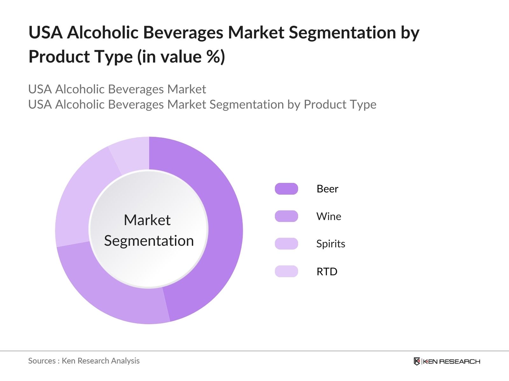Click the footer horizontal divider line
This screenshot has width=509, height=381.
[254, 351]
